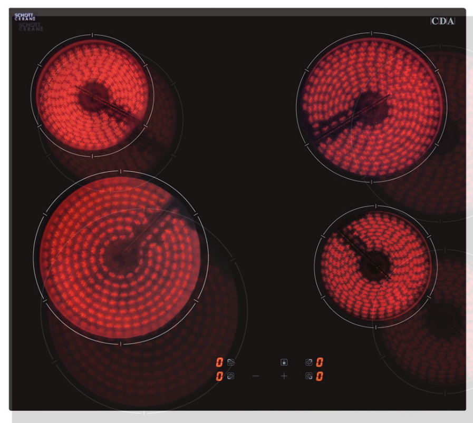The height and width of the screenshot is (423, 473).
Task: Click the CDA brand logo
Action: (442, 22)
